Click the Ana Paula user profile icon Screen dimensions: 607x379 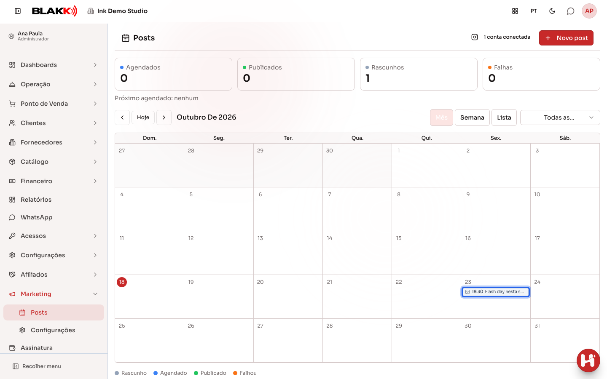point(11,36)
